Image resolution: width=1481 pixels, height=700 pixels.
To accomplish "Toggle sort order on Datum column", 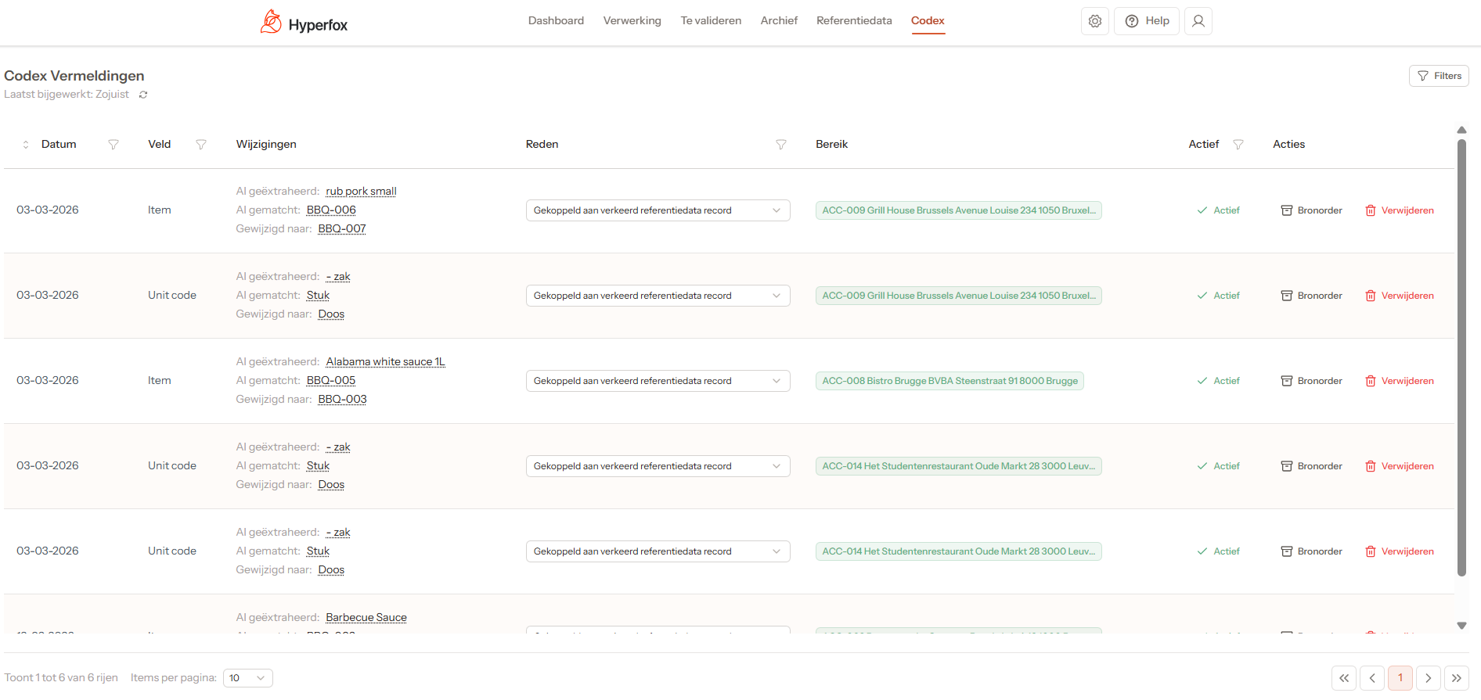I will (26, 145).
